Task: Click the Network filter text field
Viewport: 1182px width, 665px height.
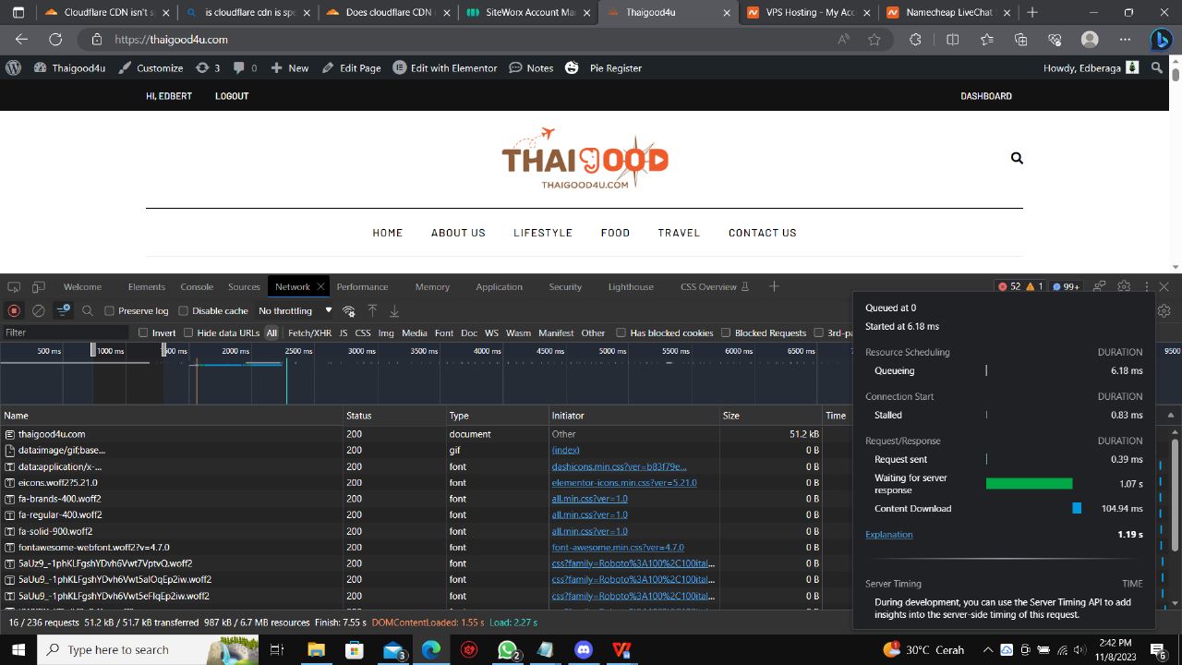Action: (x=65, y=332)
